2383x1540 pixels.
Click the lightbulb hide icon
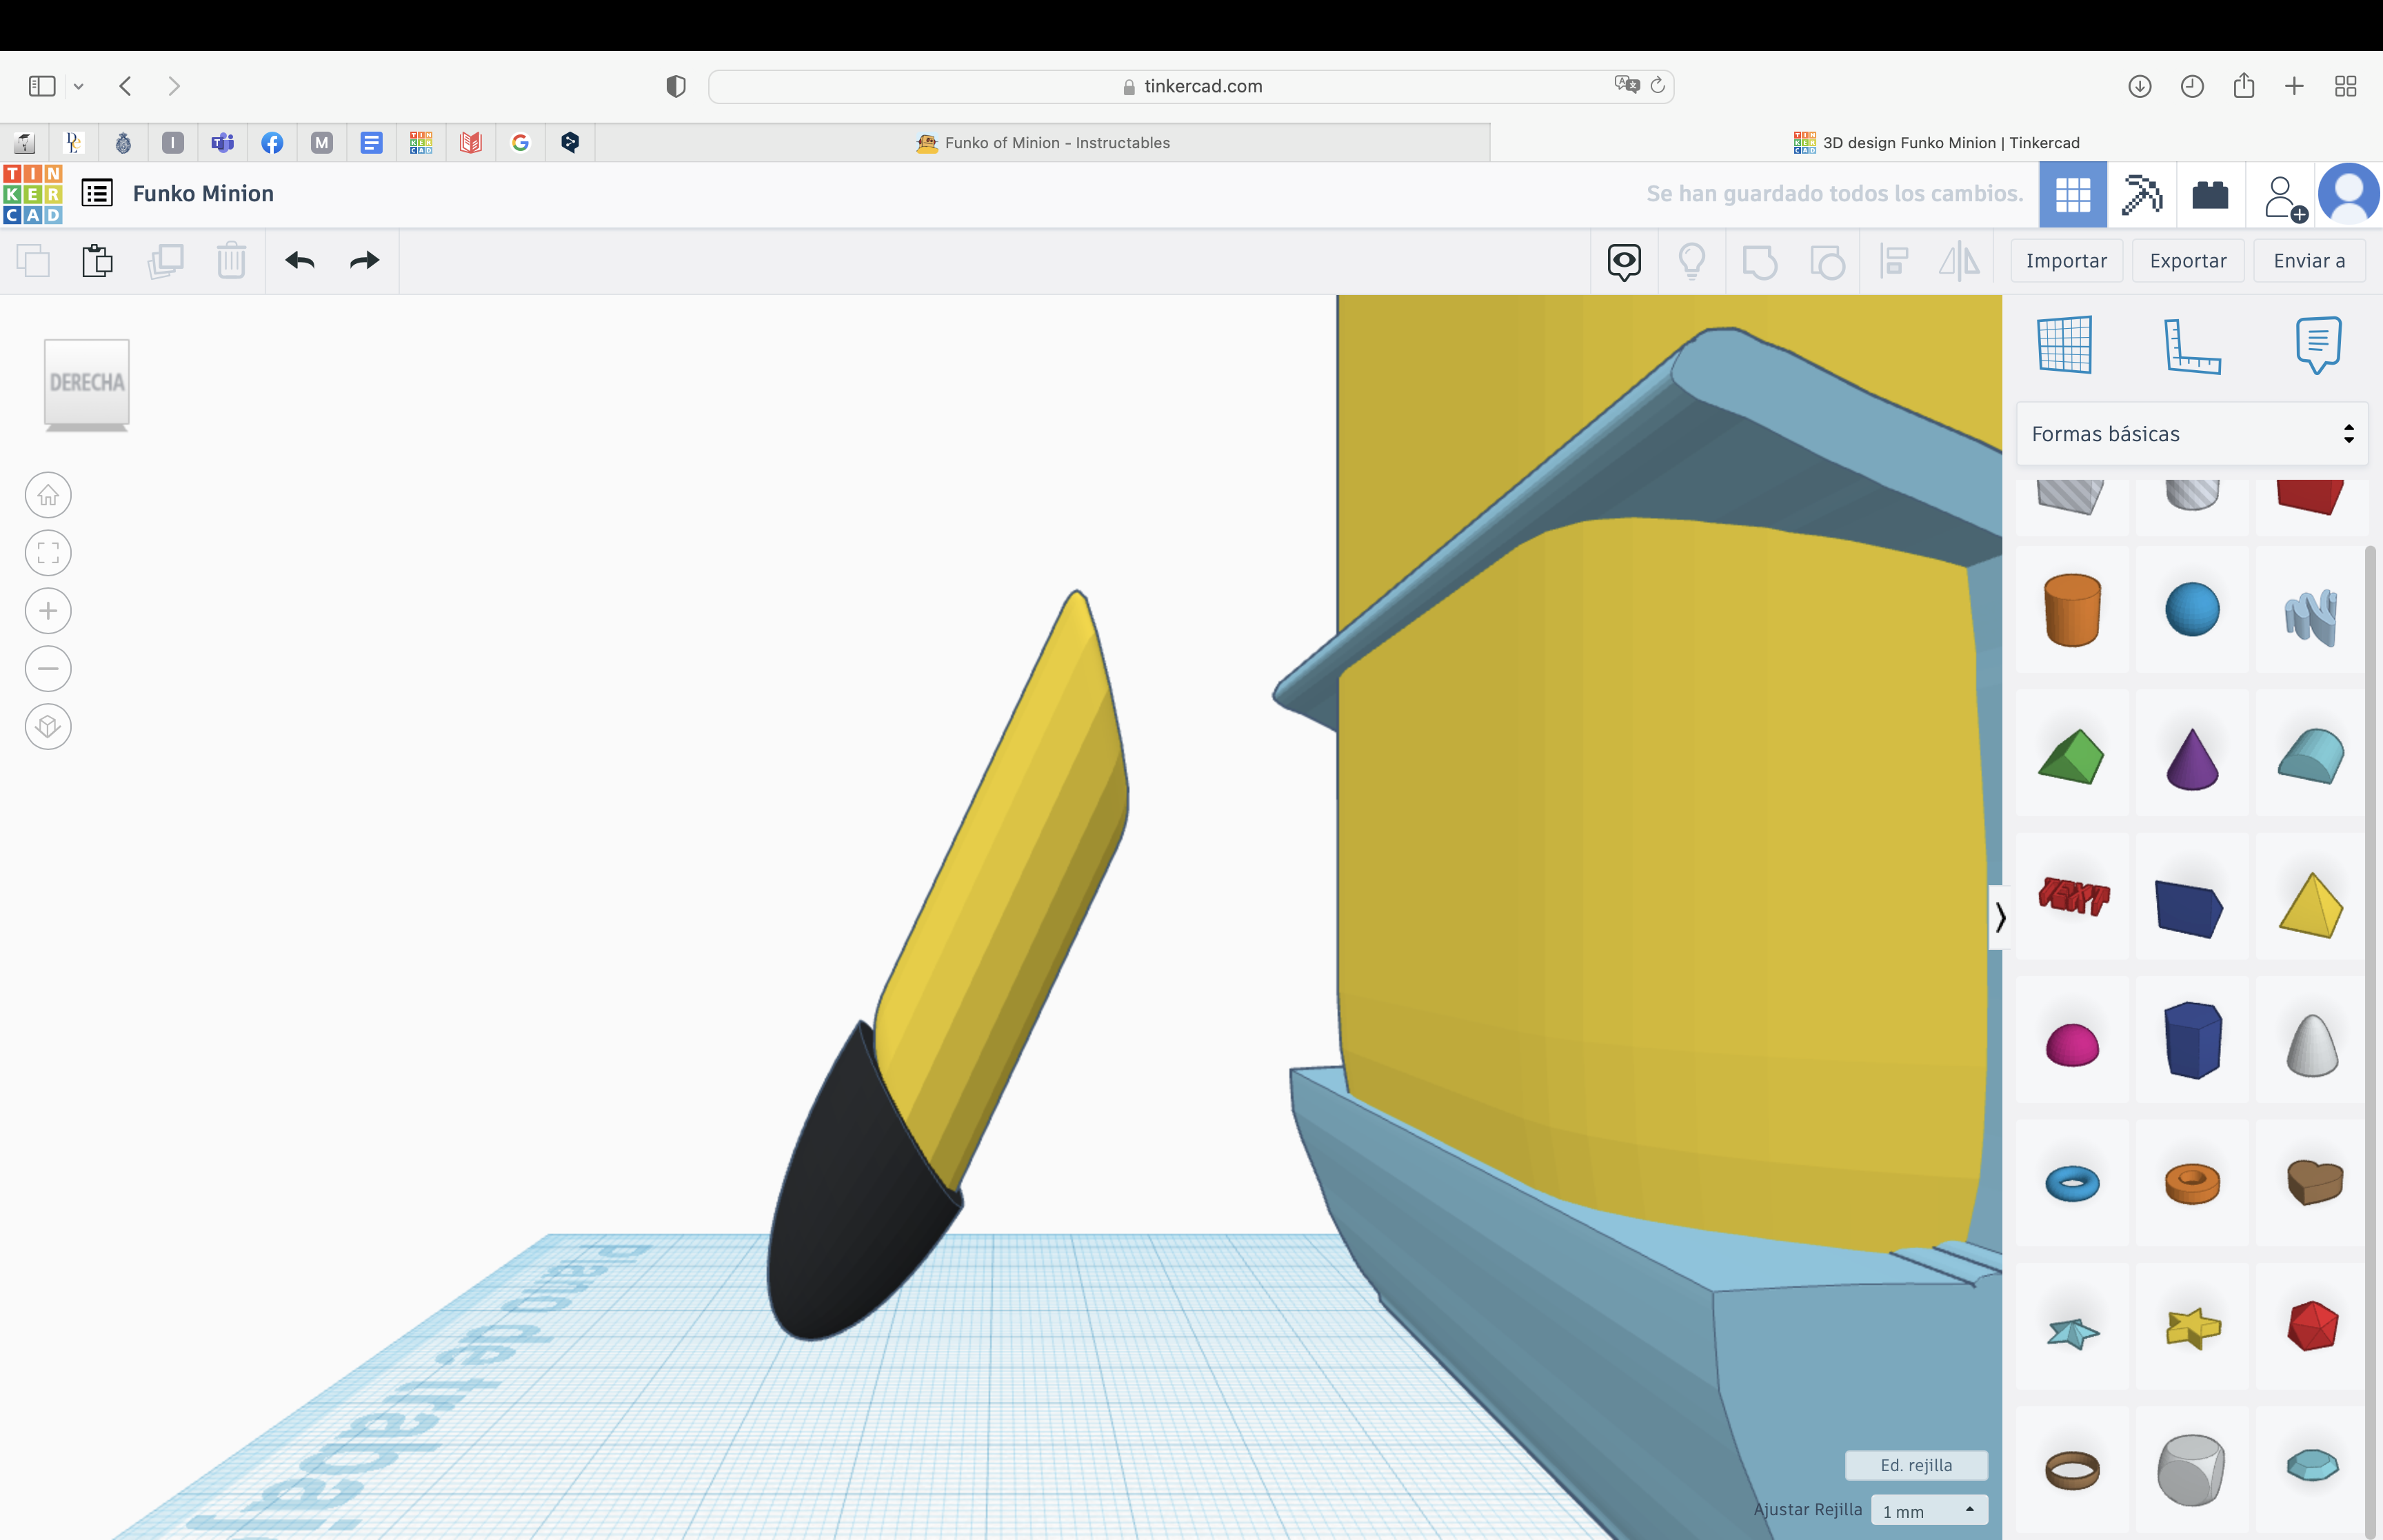[1692, 262]
